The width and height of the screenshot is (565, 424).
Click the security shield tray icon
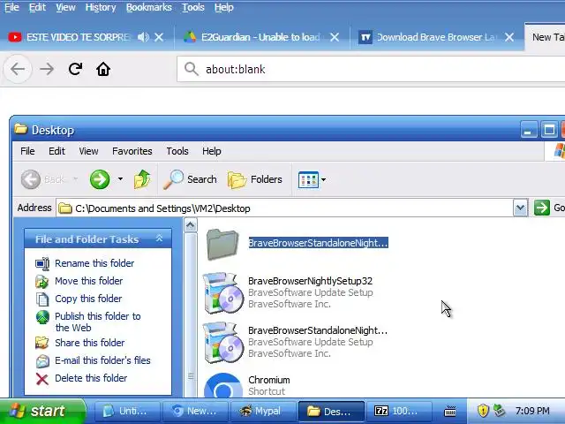point(483,411)
